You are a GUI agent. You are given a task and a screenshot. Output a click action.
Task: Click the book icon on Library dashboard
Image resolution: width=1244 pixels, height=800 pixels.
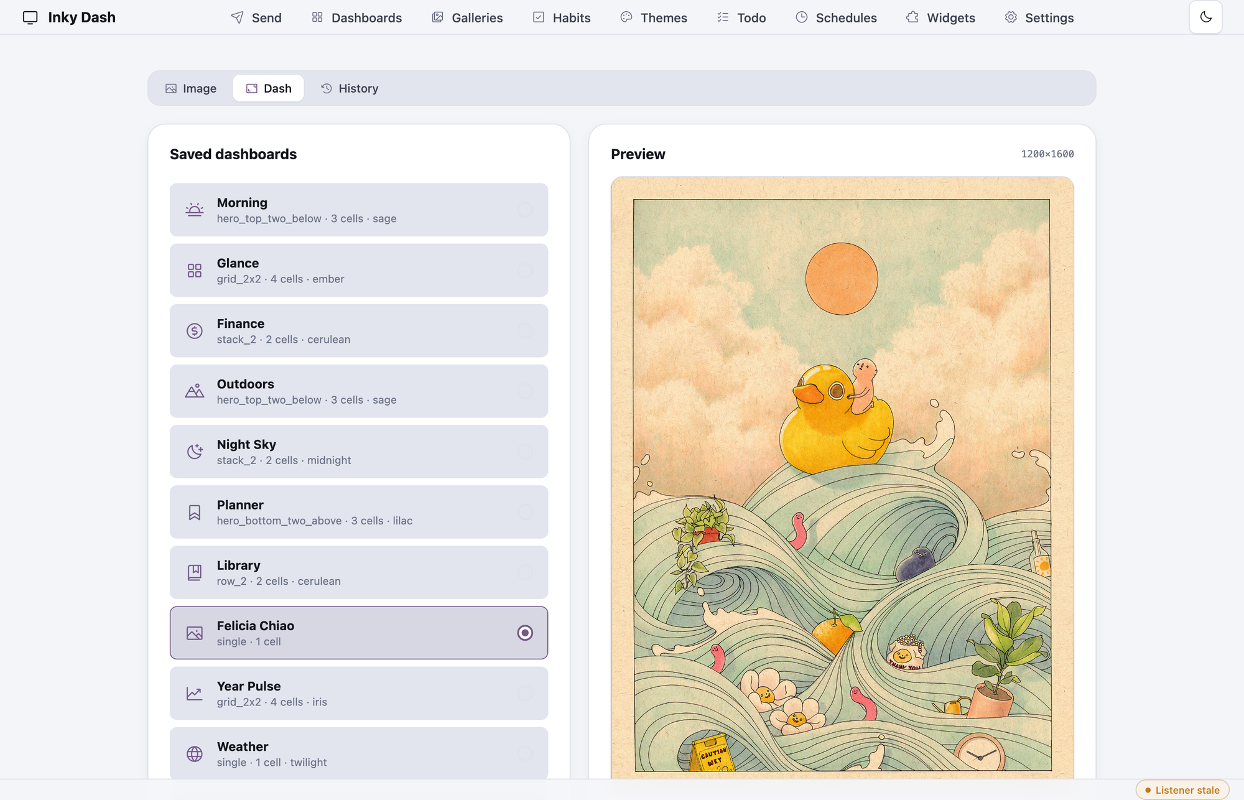click(195, 572)
